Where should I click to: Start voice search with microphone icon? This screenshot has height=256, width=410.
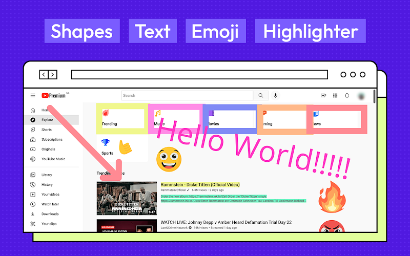[x=275, y=96]
